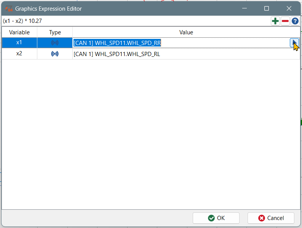The width and height of the screenshot is (302, 228).
Task: Minimize the Graphics Expression Editor window
Action: [x=244, y=8]
